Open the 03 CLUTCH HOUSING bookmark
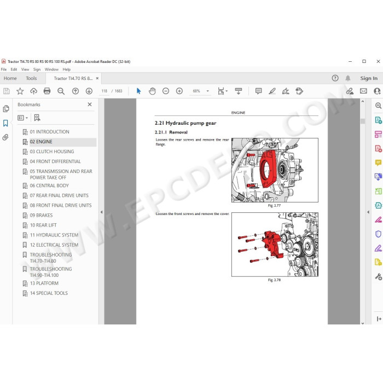Viewport: 383px width, 383px height. coord(52,152)
